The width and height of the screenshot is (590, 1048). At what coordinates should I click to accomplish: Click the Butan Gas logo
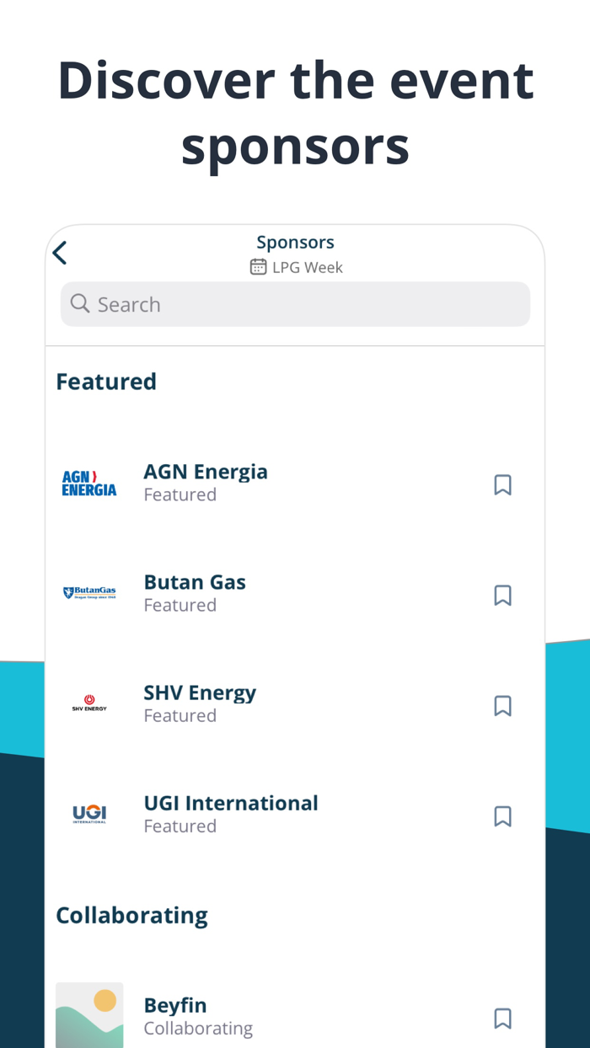pos(89,591)
